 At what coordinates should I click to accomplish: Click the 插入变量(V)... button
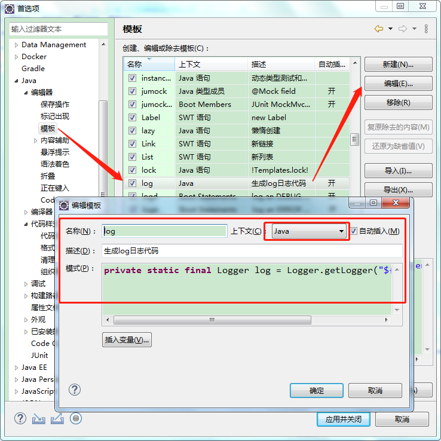coord(127,340)
